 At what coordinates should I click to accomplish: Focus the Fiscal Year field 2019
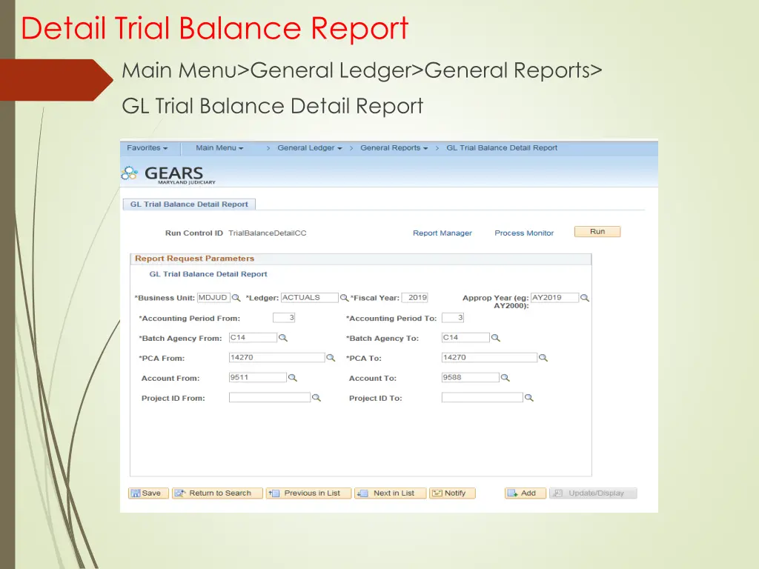pos(414,298)
